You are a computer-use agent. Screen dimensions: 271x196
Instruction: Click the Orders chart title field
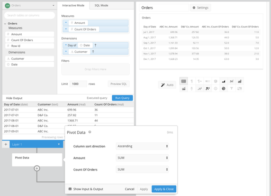(x=164, y=8)
